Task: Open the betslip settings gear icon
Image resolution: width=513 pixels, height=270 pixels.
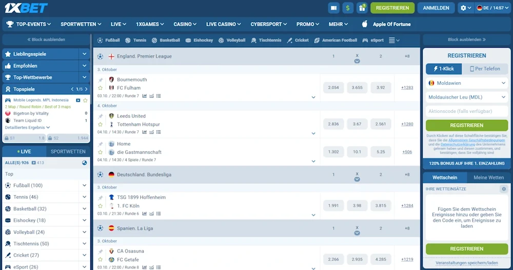Action: [x=504, y=189]
